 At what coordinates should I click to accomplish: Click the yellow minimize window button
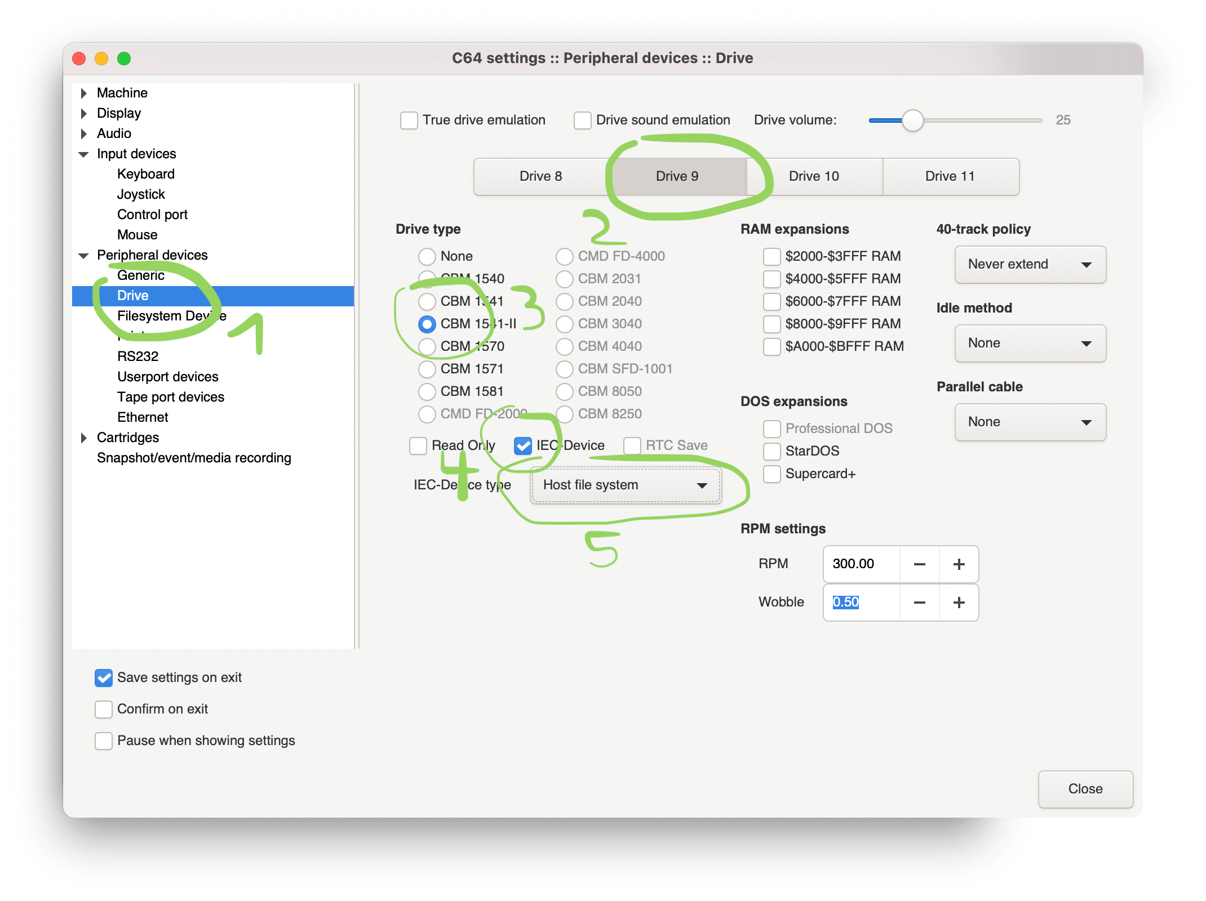click(101, 59)
